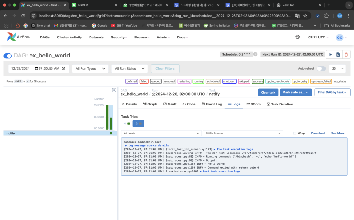Trigger DAG with play icon
The width and height of the screenshot is (354, 220).
(x=330, y=55)
